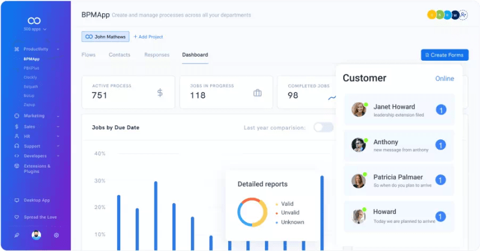The image size is (480, 251).
Task: Click the Valid legend color dot
Action: [277, 204]
